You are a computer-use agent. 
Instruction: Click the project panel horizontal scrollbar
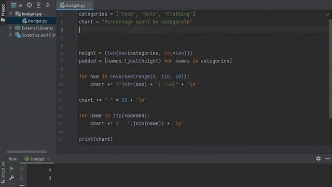[x=26, y=152]
